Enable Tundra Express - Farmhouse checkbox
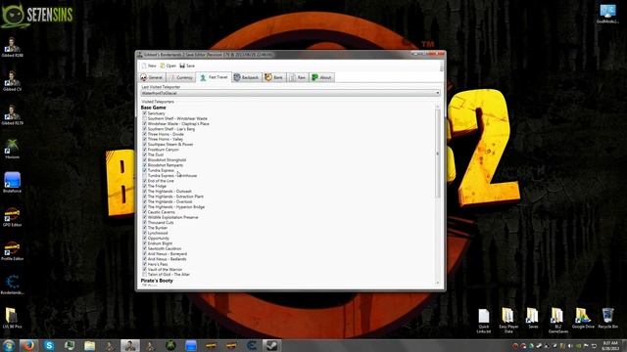 [145, 176]
